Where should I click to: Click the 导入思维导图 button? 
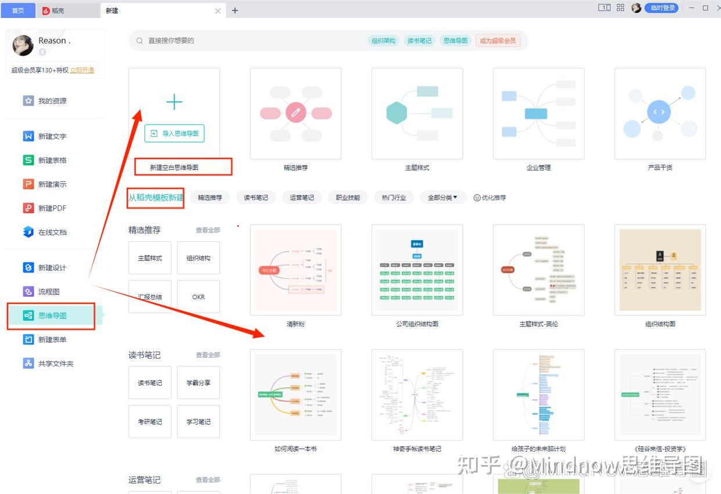point(174,133)
